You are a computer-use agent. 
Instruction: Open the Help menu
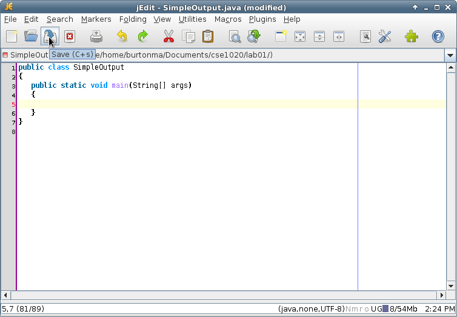click(x=292, y=19)
